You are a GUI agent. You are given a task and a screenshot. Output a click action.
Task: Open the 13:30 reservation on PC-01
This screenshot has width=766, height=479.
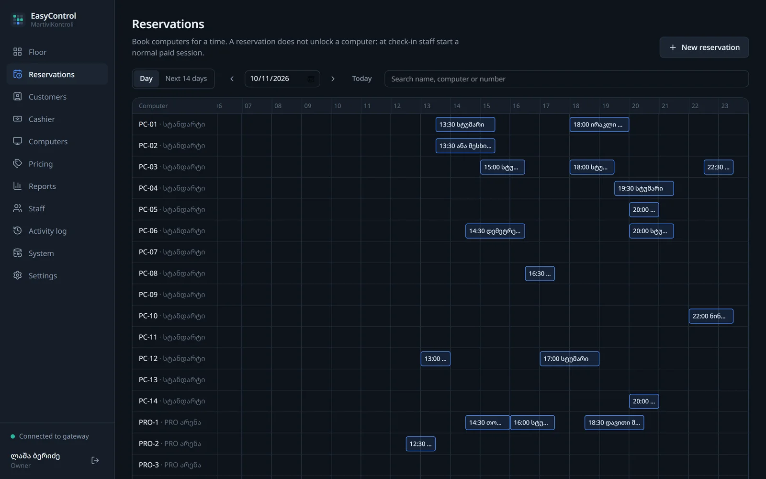click(465, 125)
